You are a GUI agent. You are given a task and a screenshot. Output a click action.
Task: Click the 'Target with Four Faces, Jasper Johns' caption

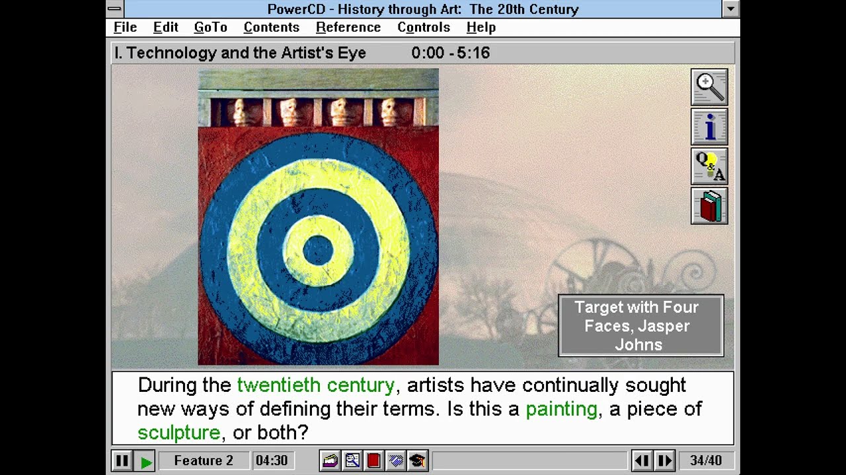pos(641,325)
